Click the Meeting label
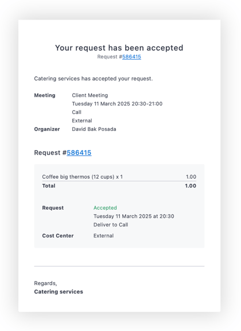This screenshot has height=331, width=241. coord(45,95)
